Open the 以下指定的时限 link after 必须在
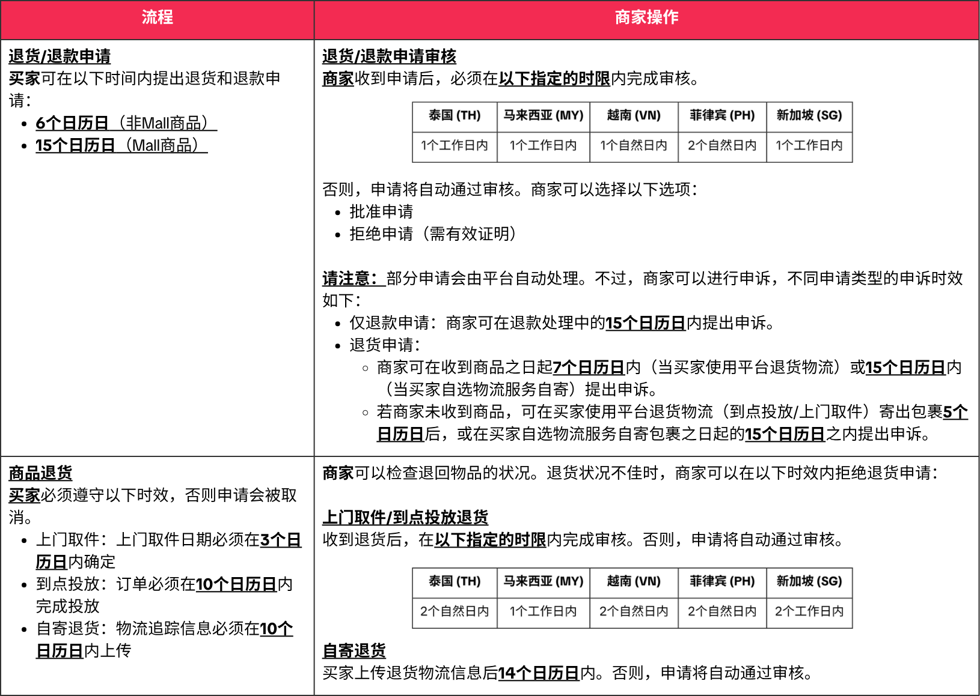The image size is (980, 696). (554, 79)
